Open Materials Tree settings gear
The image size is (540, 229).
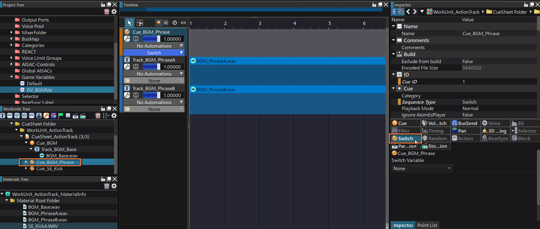114,186
